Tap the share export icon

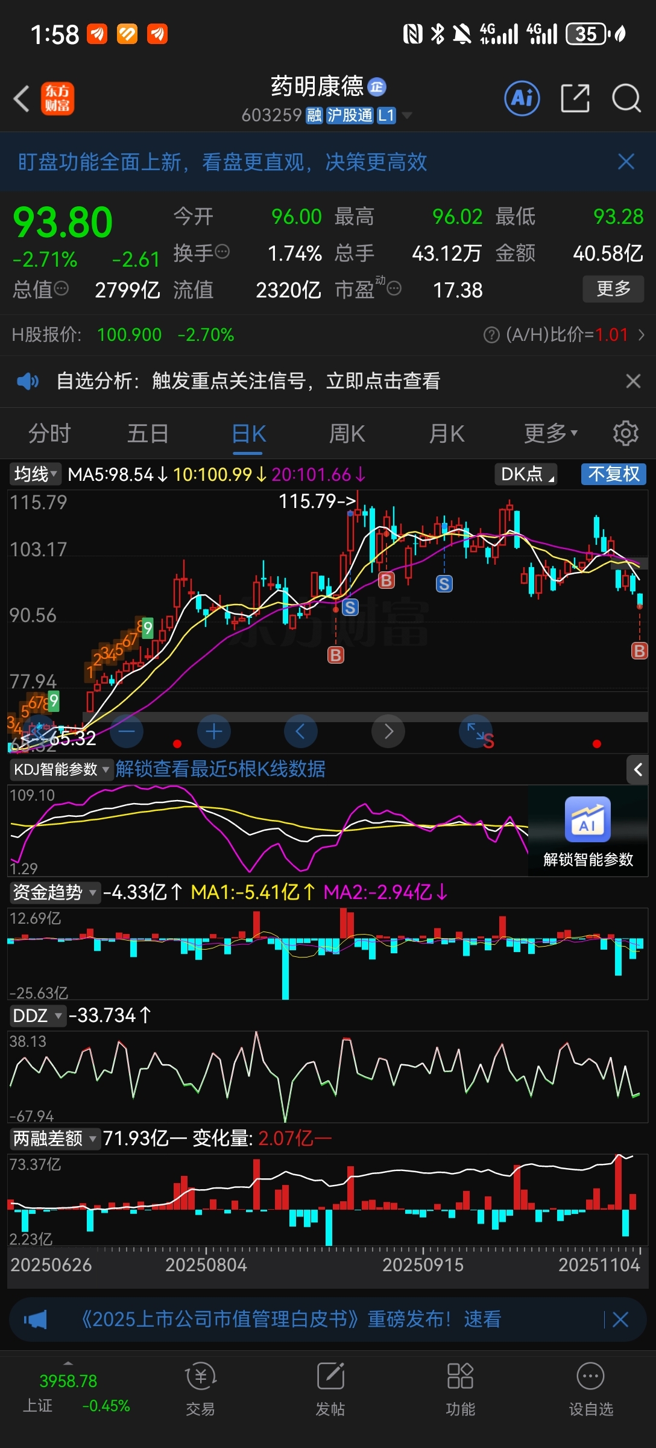[575, 98]
